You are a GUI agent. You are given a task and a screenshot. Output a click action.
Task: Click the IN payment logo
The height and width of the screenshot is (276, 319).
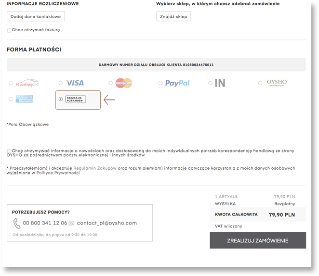(220, 83)
